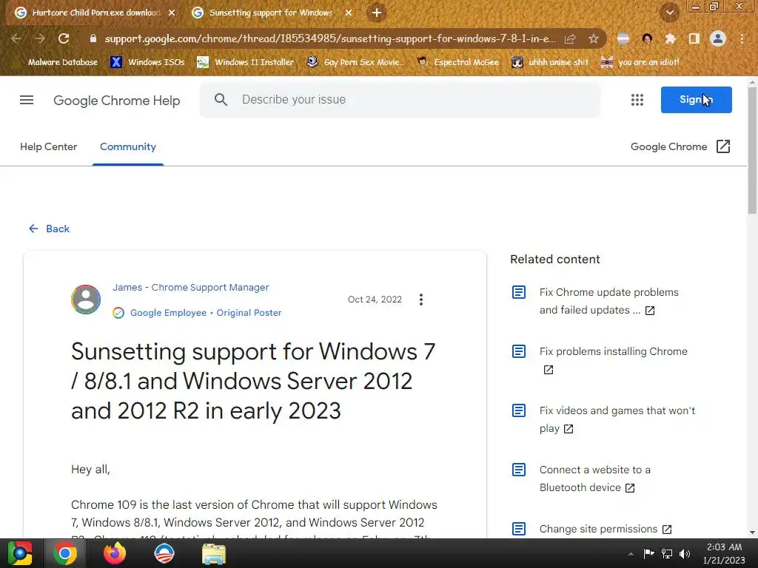The height and width of the screenshot is (568, 758).
Task: Open the Windows ISOs bookmark
Action: click(x=147, y=62)
